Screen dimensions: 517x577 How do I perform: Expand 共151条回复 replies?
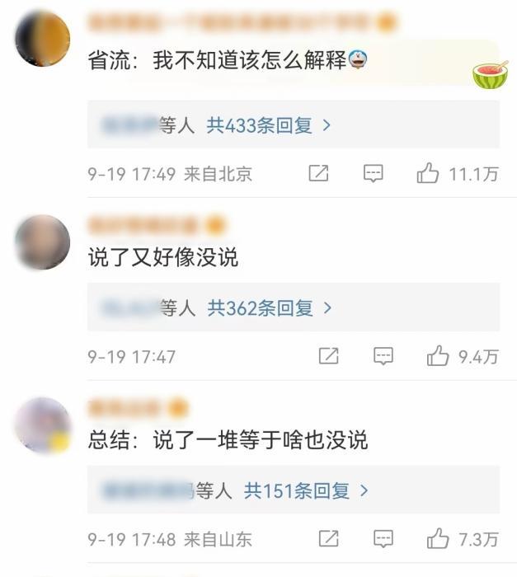click(306, 490)
